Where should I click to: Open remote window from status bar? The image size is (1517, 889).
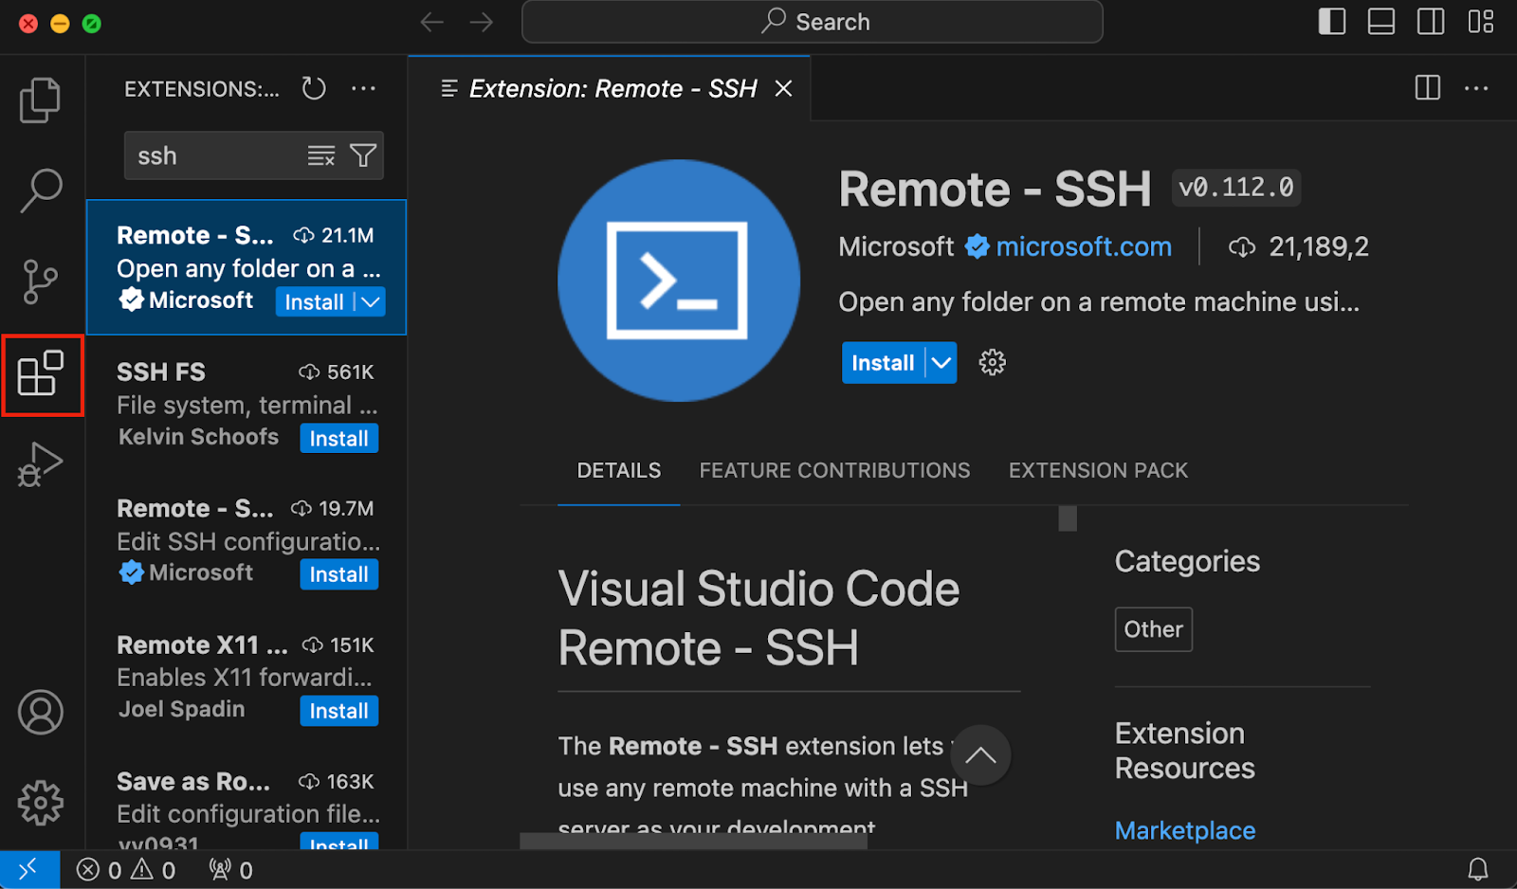click(29, 869)
